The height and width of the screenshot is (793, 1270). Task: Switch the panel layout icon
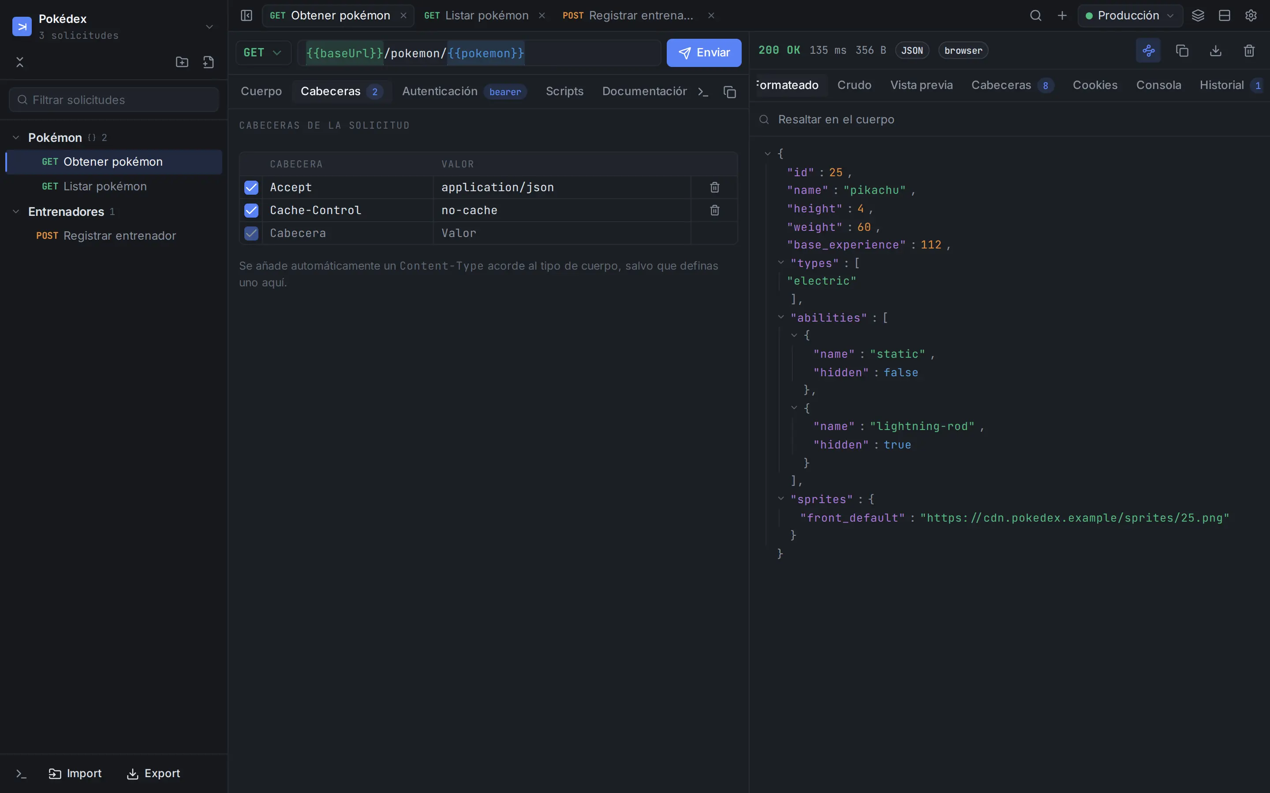click(x=1224, y=15)
